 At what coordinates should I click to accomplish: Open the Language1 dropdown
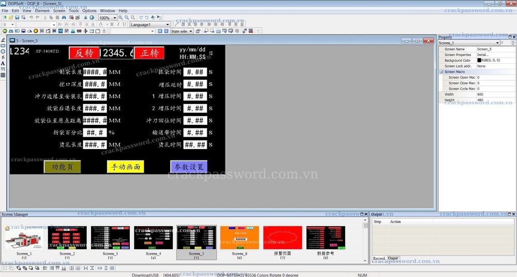167,24
